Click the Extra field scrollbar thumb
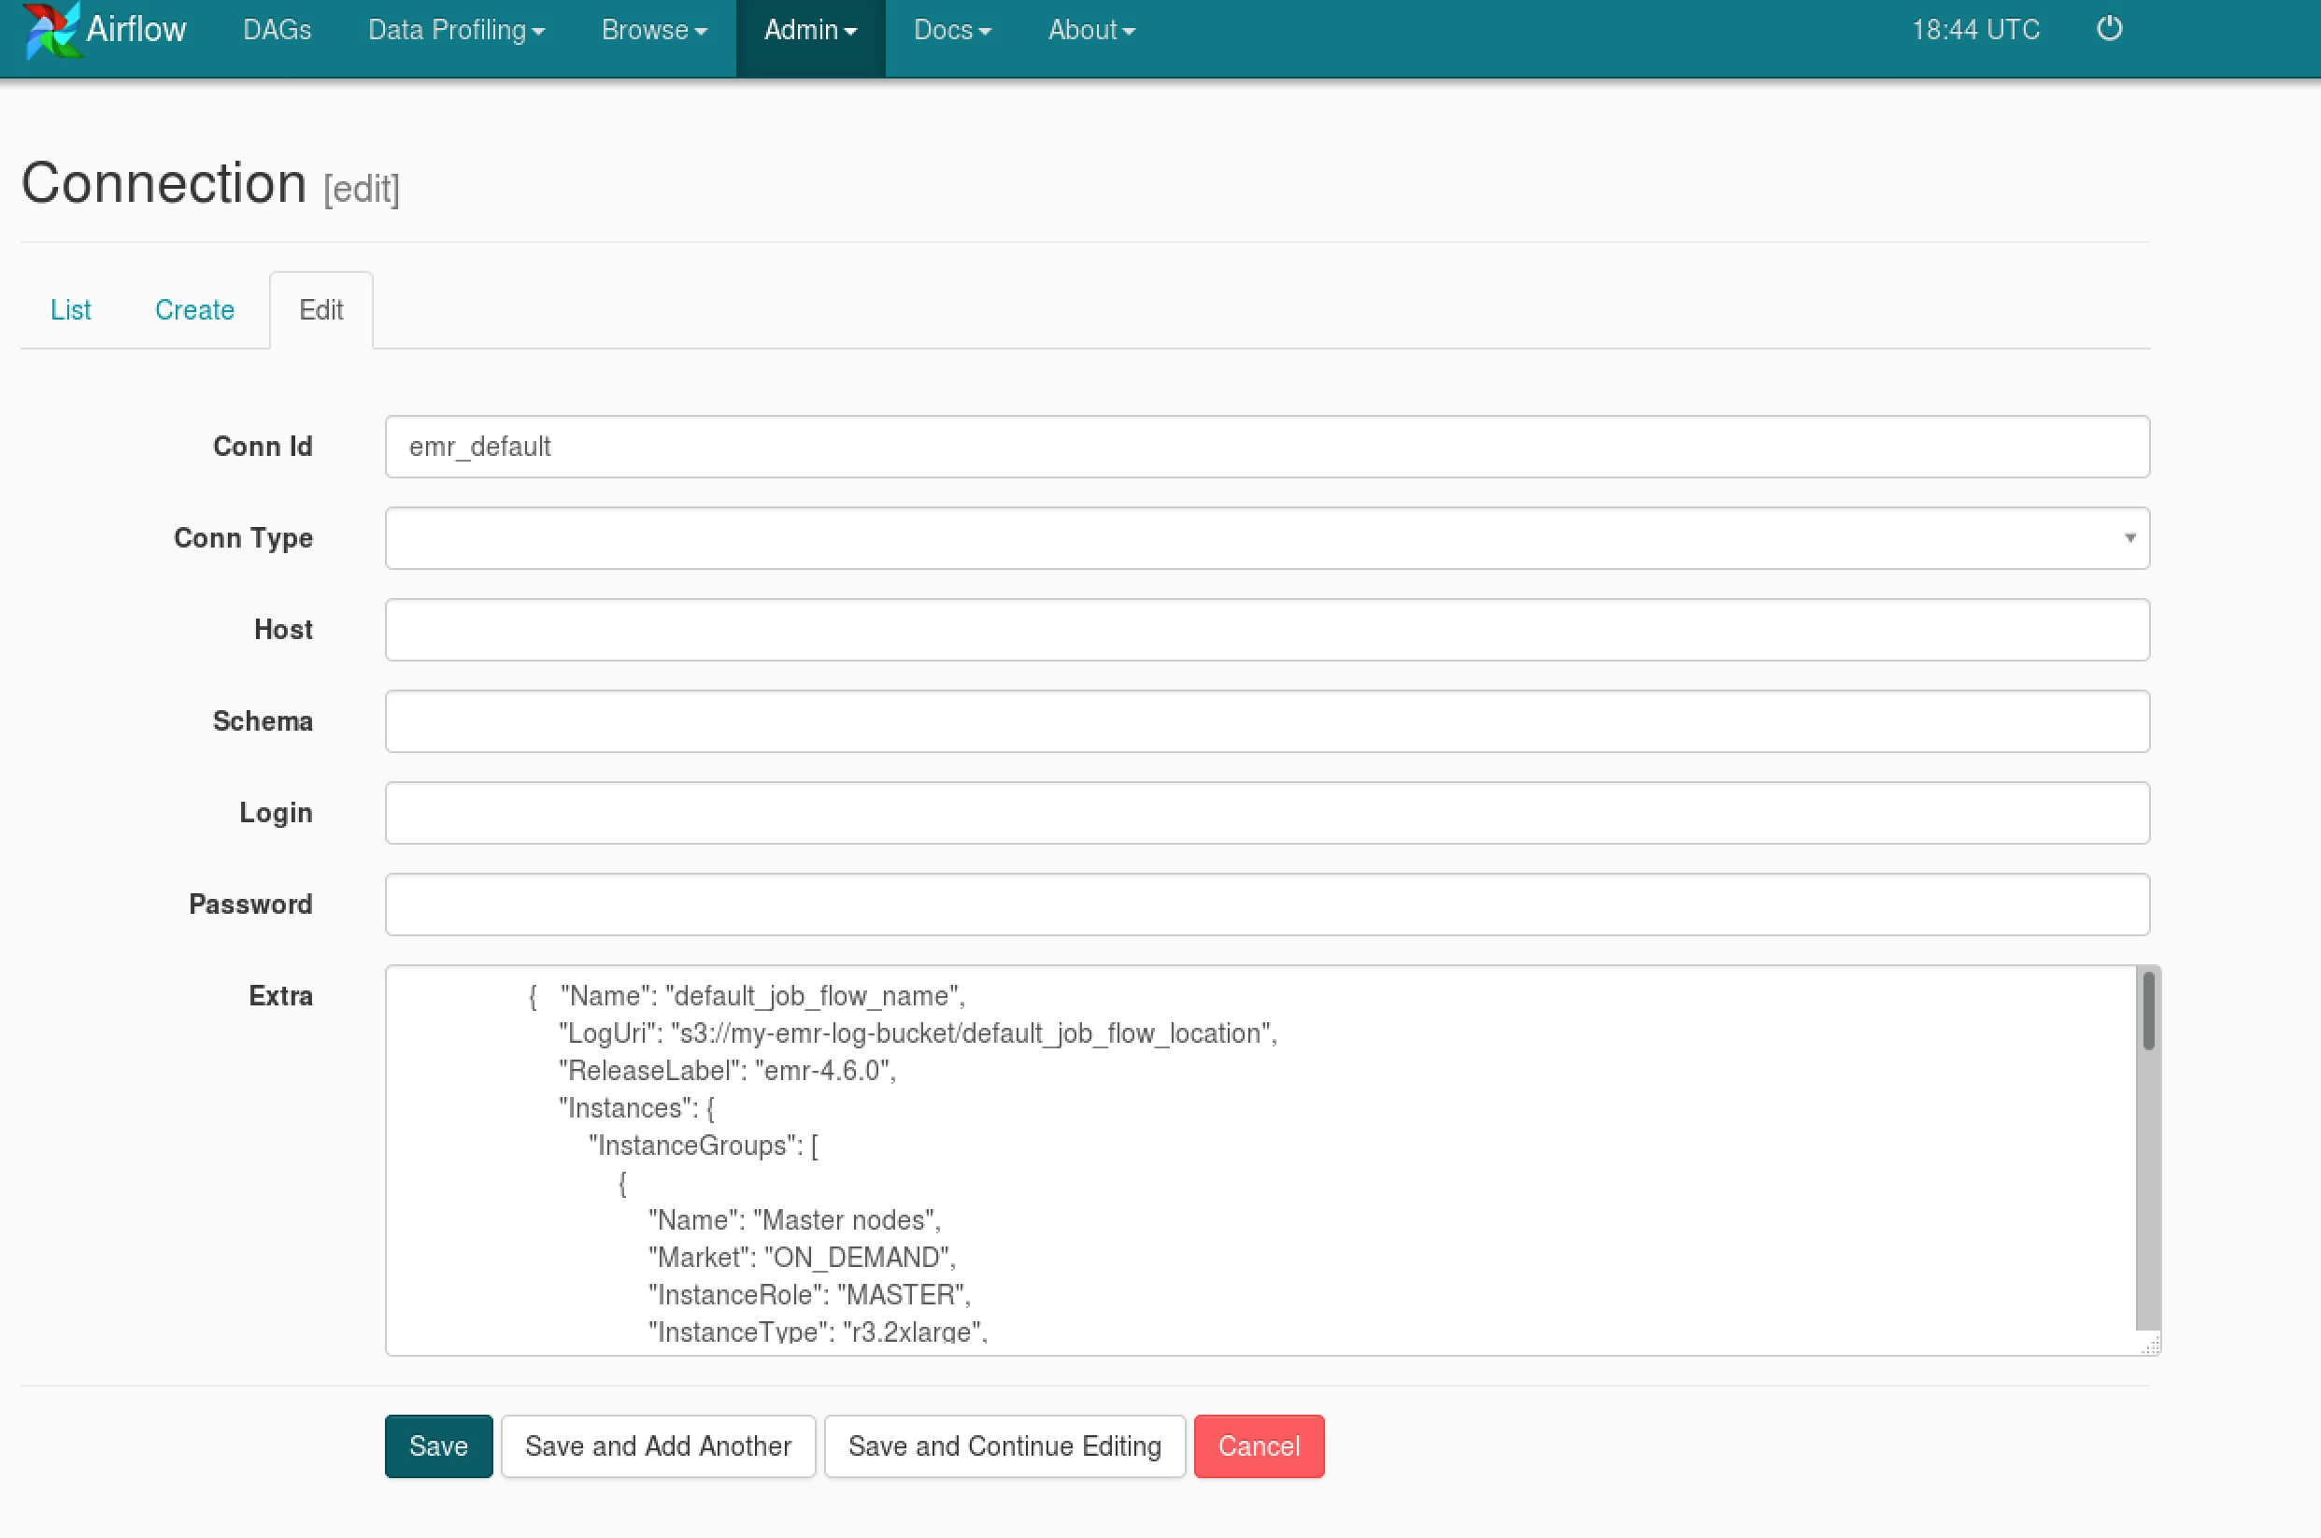This screenshot has width=2321, height=1538. [x=2147, y=1010]
